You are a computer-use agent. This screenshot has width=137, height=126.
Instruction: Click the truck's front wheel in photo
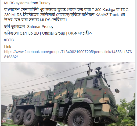point(80,117)
